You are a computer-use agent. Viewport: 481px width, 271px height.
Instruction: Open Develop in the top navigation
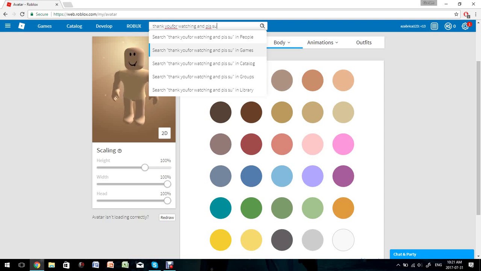[104, 26]
